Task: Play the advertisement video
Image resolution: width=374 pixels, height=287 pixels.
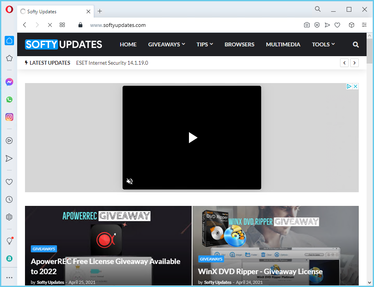Action: [193, 138]
